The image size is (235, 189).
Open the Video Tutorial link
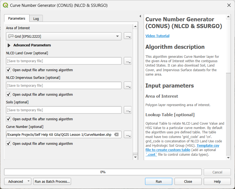click(x=157, y=36)
